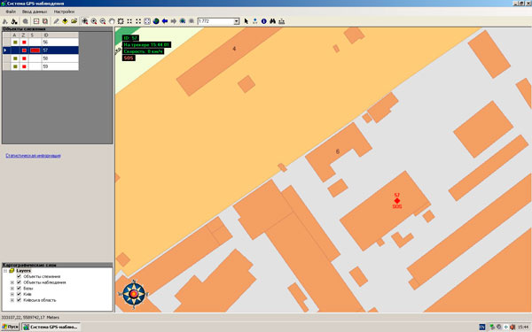The height and width of the screenshot is (332, 532).
Task: Click the chart window icon in toolbar
Action: [x=36, y=21]
